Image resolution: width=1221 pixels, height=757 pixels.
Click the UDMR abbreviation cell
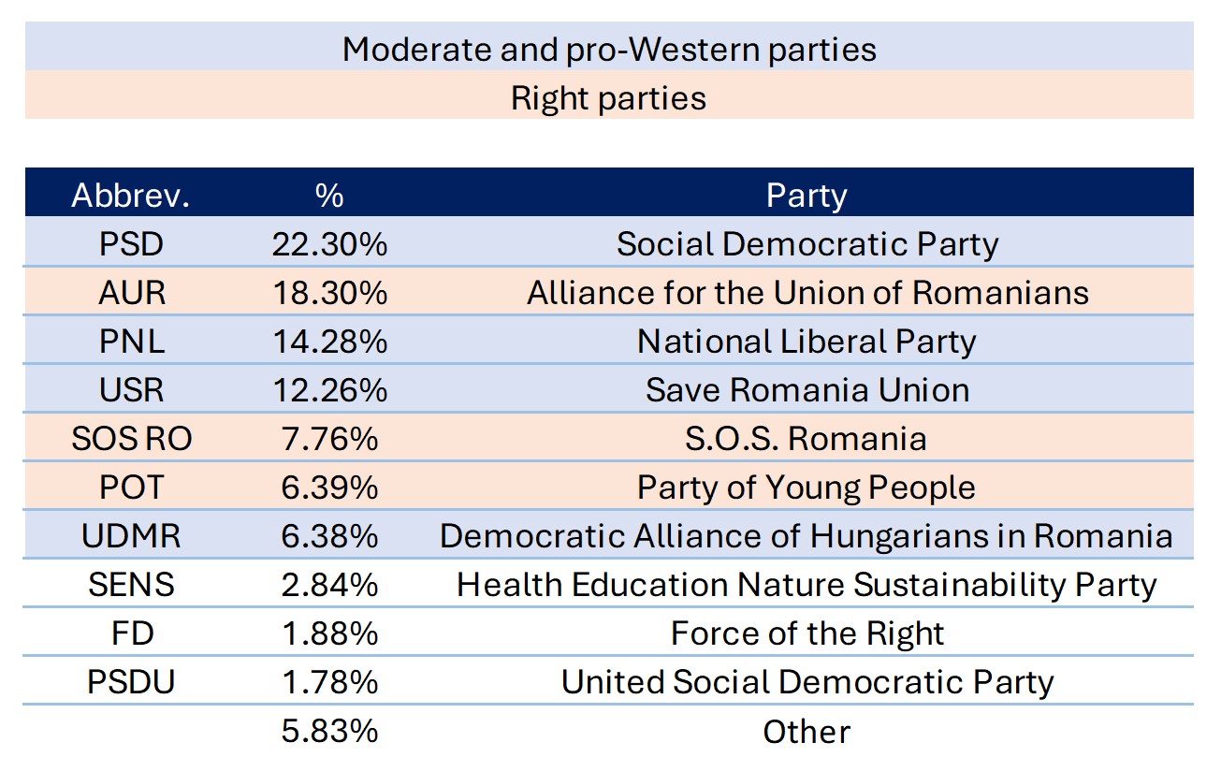point(131,536)
